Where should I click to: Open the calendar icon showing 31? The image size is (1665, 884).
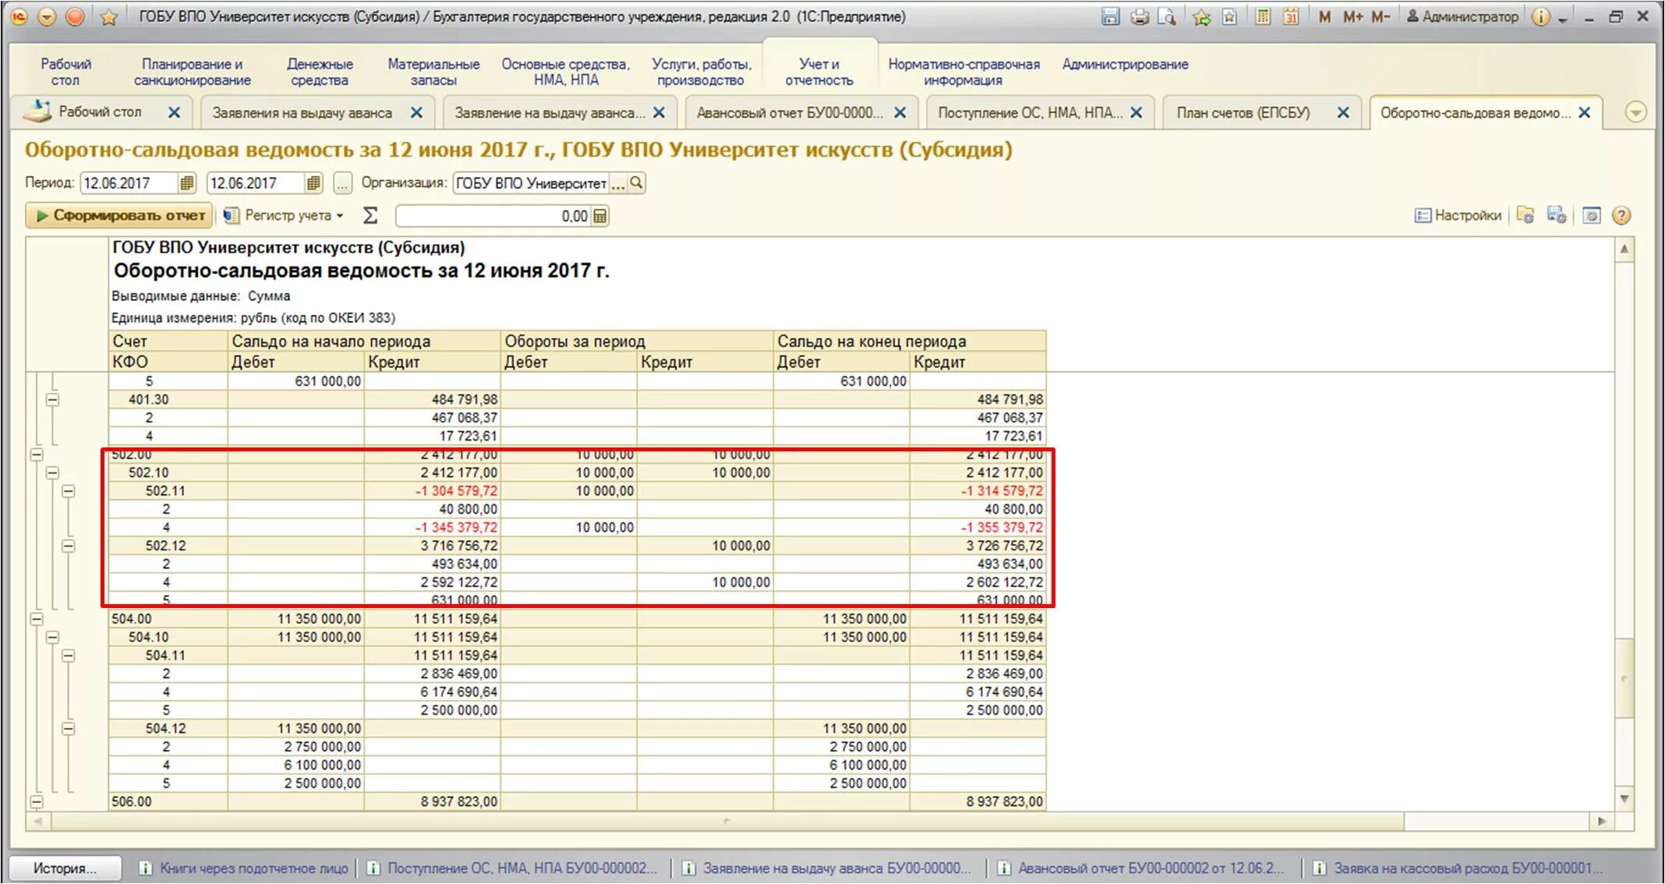pyautogui.click(x=1291, y=16)
